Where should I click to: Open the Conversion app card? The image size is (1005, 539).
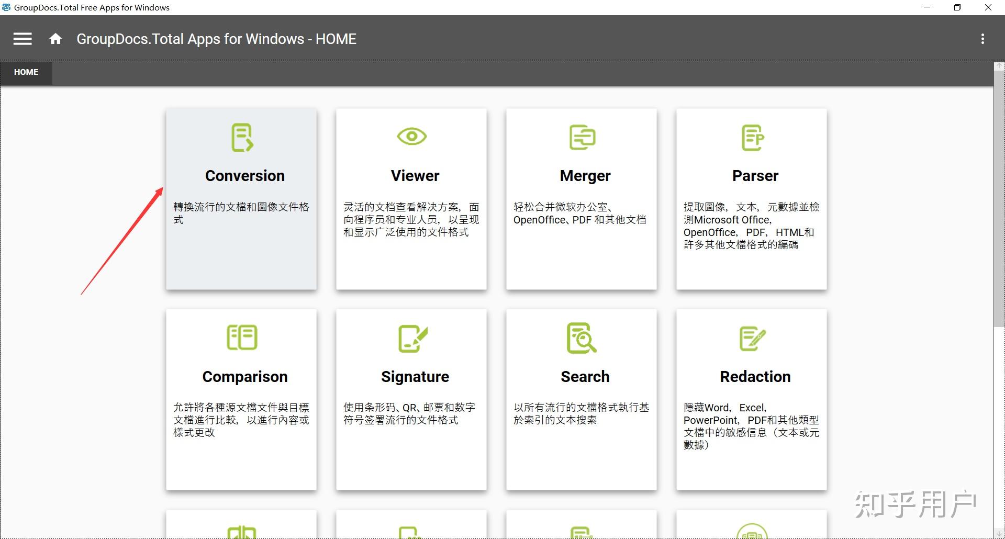click(x=241, y=199)
